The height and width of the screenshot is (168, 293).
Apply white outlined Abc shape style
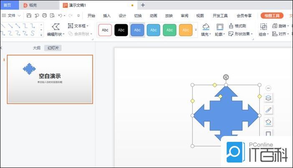point(105,30)
